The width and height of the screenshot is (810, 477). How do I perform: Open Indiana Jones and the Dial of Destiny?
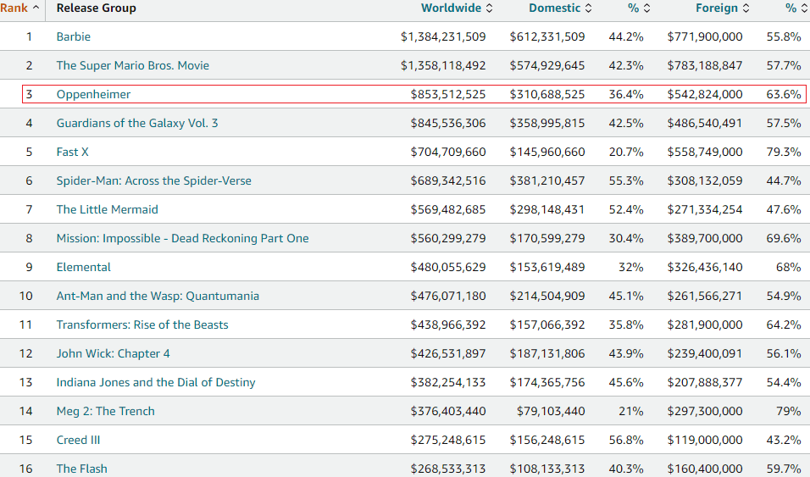pyautogui.click(x=156, y=382)
